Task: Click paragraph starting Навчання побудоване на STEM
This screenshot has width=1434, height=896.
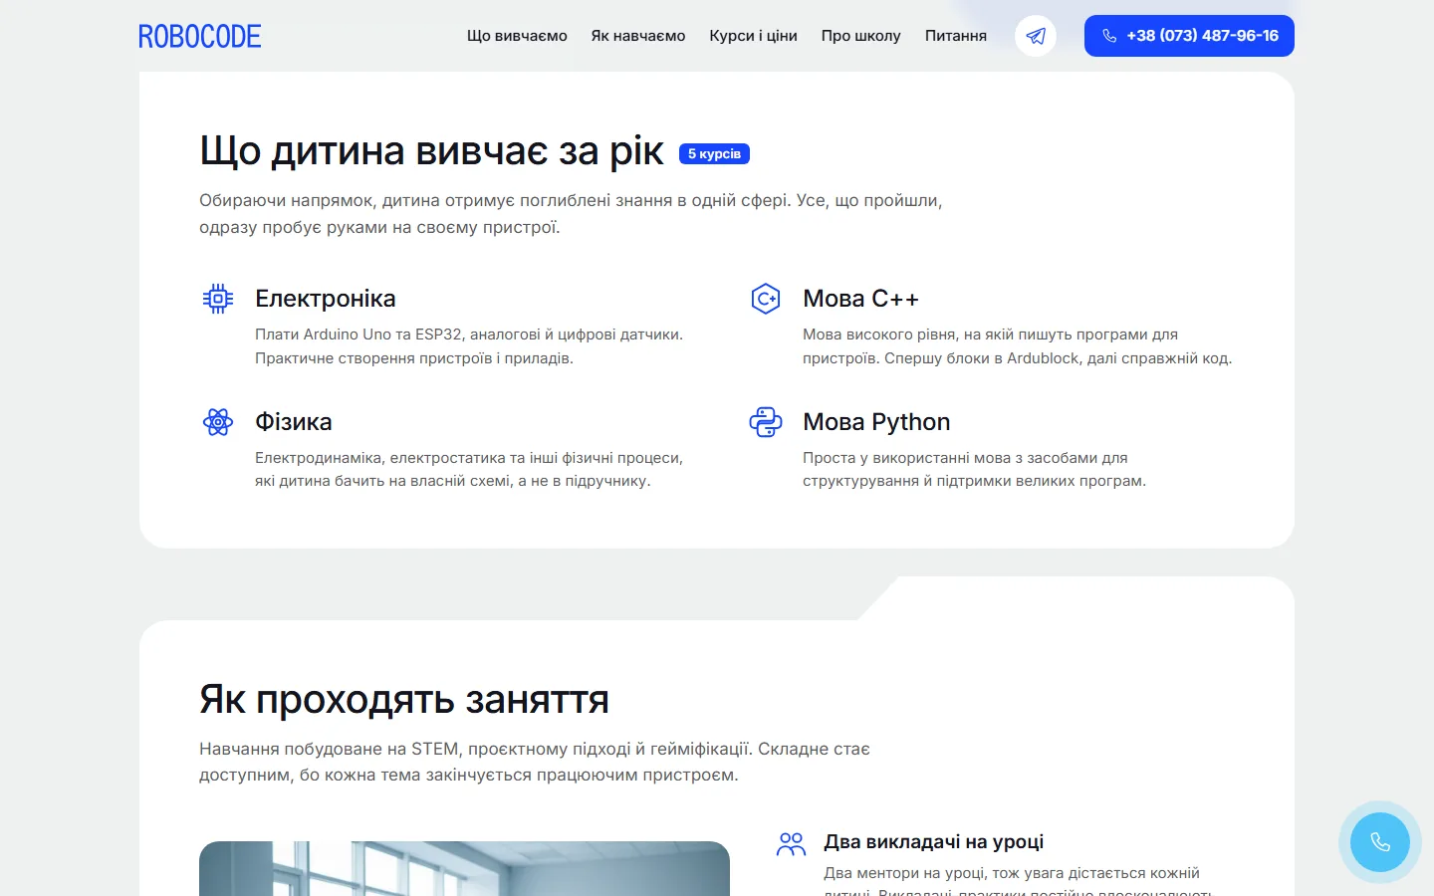Action: pyautogui.click(x=535, y=762)
